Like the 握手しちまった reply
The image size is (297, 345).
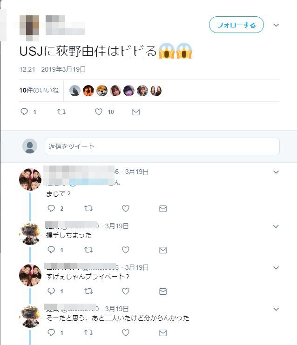click(x=126, y=250)
